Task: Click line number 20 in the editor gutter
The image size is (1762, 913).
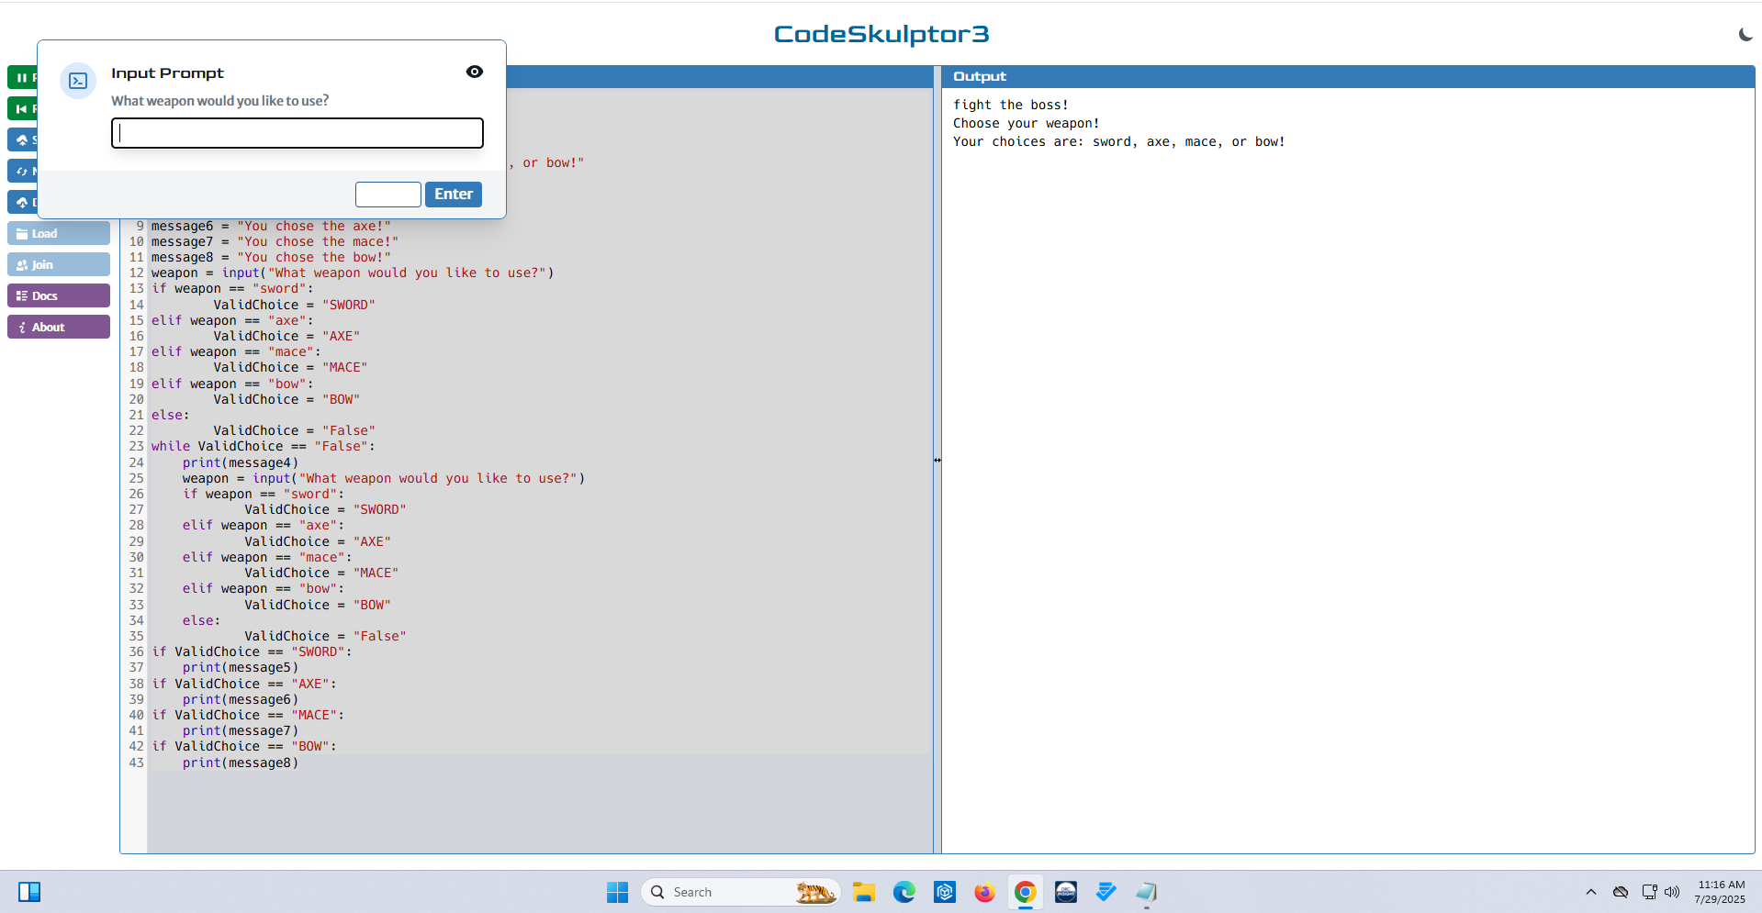Action: click(136, 400)
